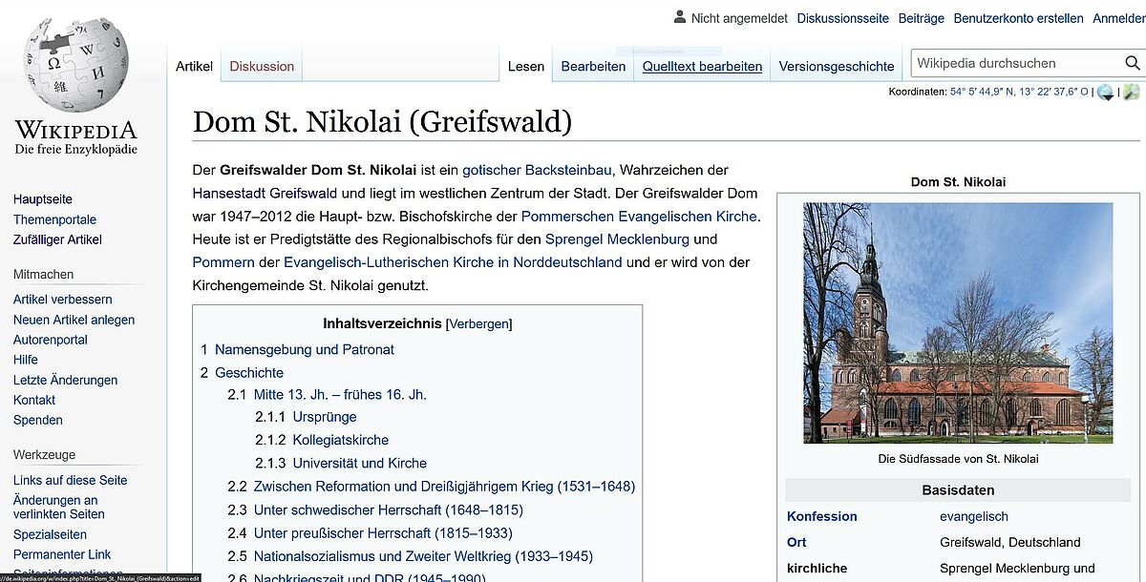This screenshot has height=582, width=1146.
Task: Click the map magnifier icon beside coordinates
Action: tap(1131, 93)
